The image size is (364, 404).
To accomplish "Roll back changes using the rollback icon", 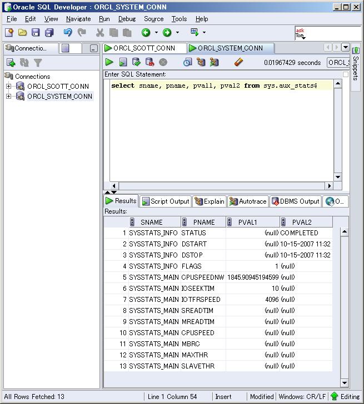I will click(x=149, y=62).
